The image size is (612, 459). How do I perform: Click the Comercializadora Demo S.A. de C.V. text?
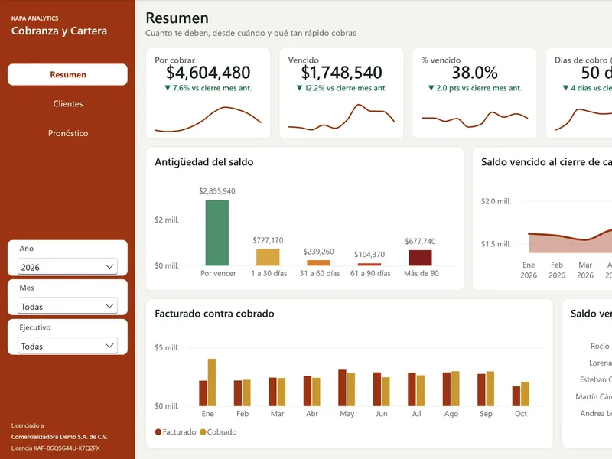pos(60,437)
